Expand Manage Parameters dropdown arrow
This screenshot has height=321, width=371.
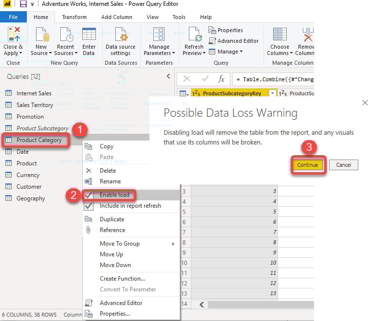click(x=173, y=53)
